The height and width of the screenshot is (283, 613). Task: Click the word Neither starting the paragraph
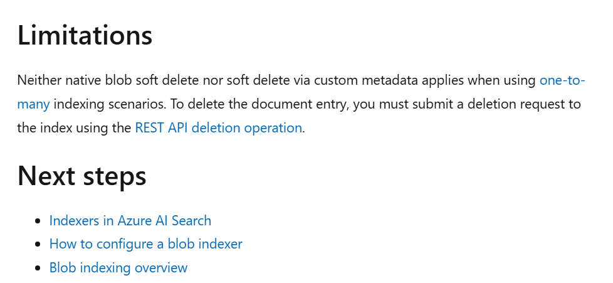tap(39, 80)
